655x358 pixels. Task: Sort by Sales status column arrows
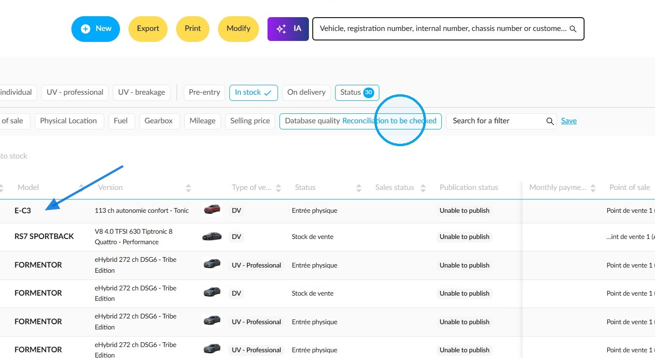coord(423,188)
